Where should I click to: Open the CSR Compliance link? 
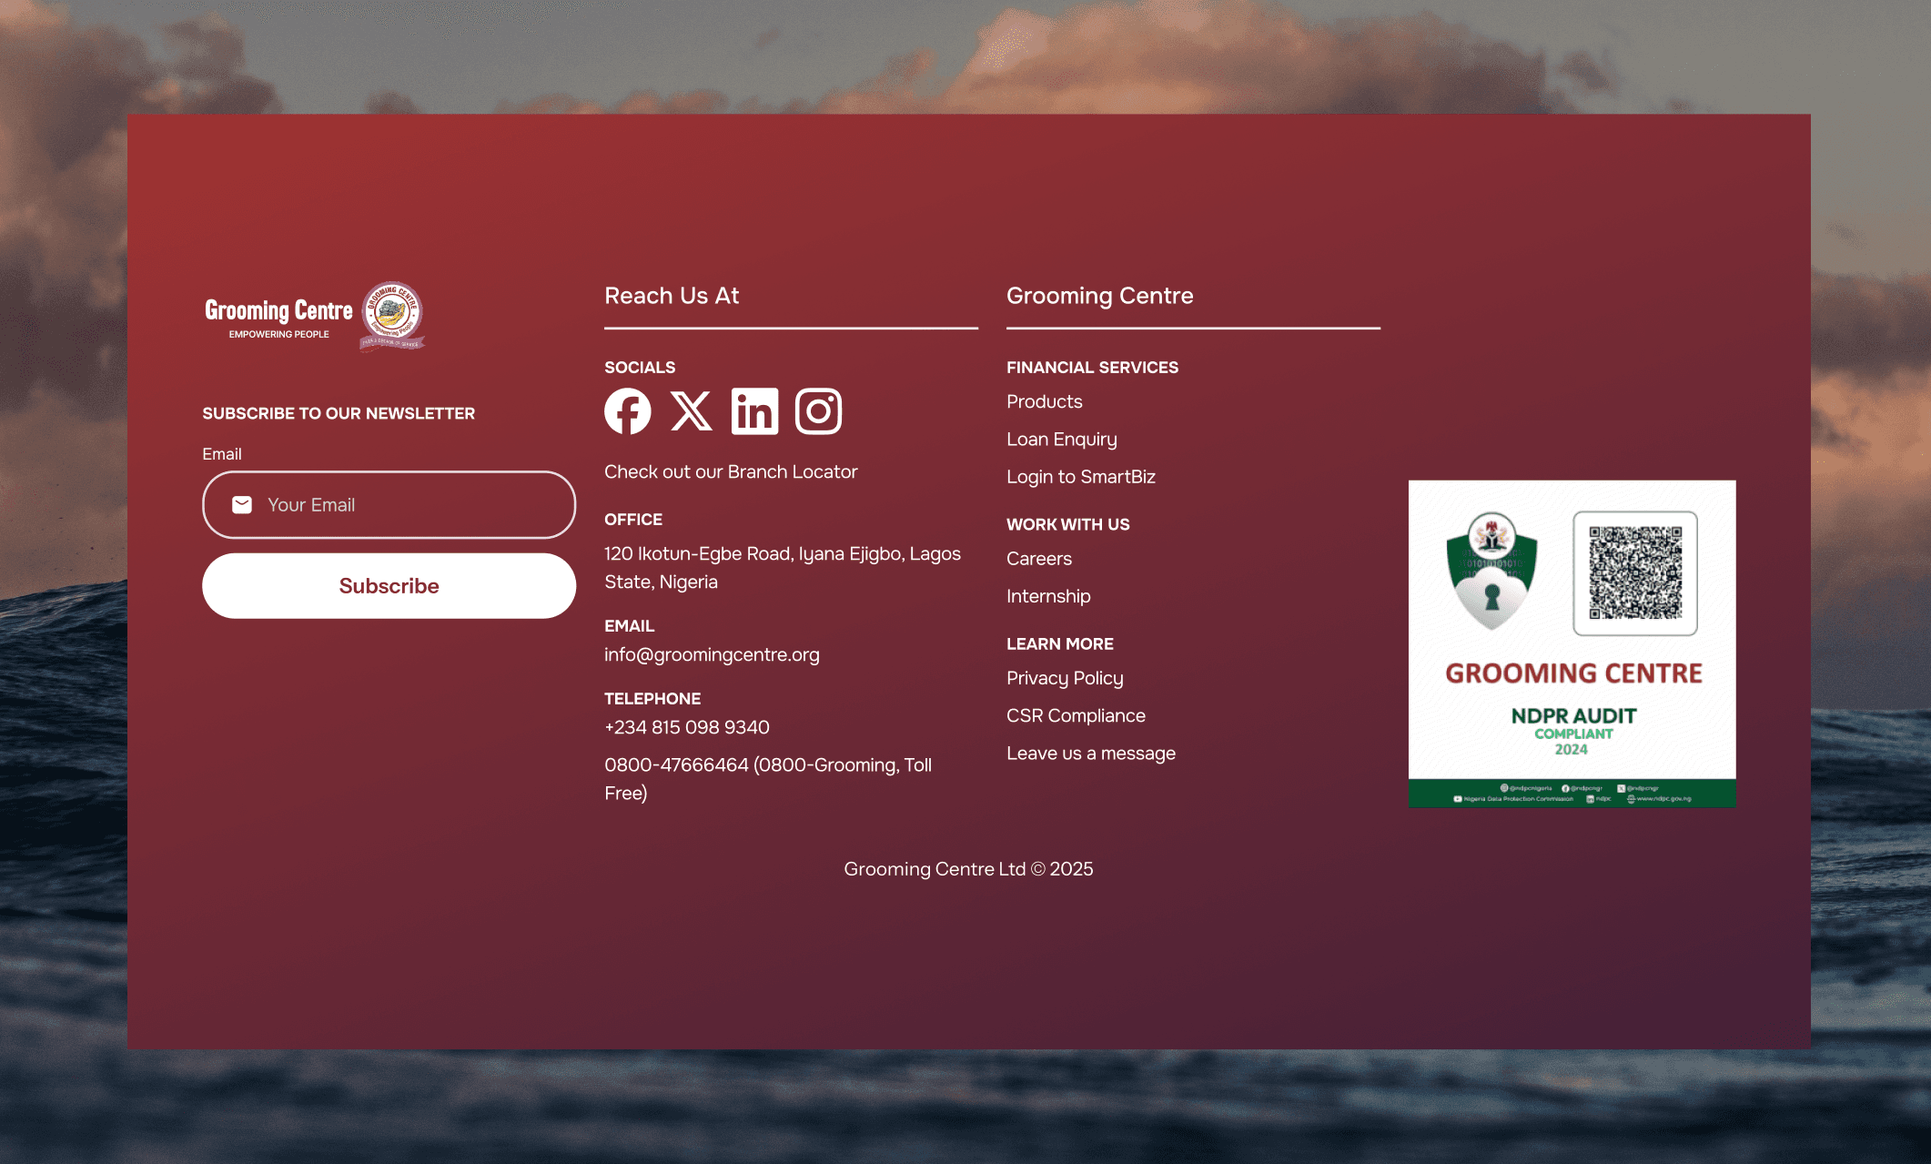coord(1076,715)
